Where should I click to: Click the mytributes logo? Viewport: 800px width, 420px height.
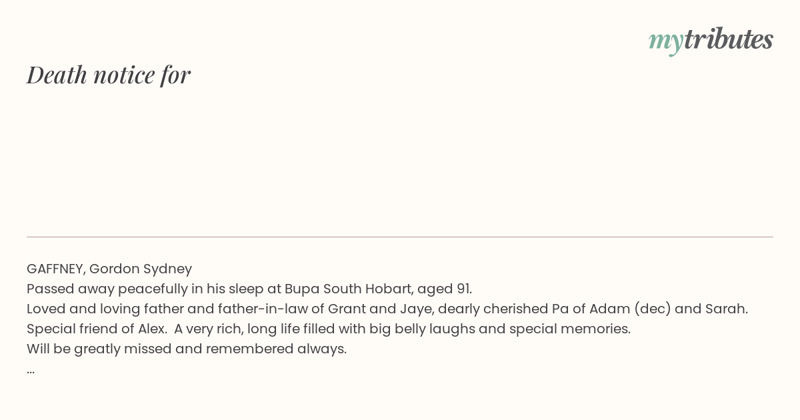[x=711, y=40]
